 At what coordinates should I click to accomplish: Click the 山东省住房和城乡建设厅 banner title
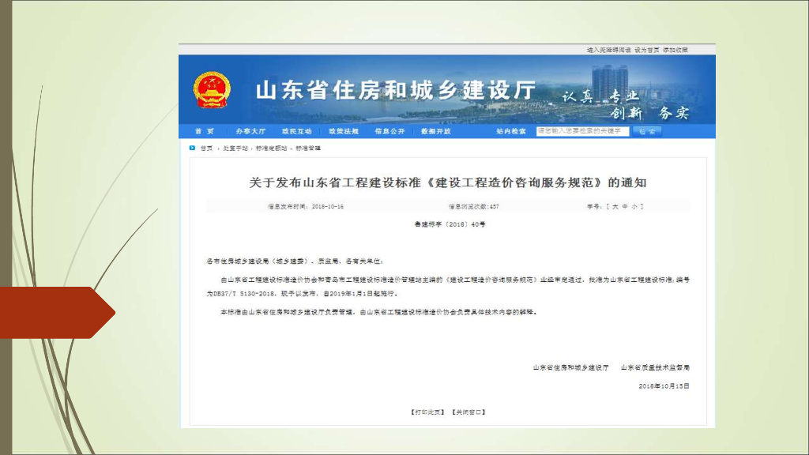point(396,90)
